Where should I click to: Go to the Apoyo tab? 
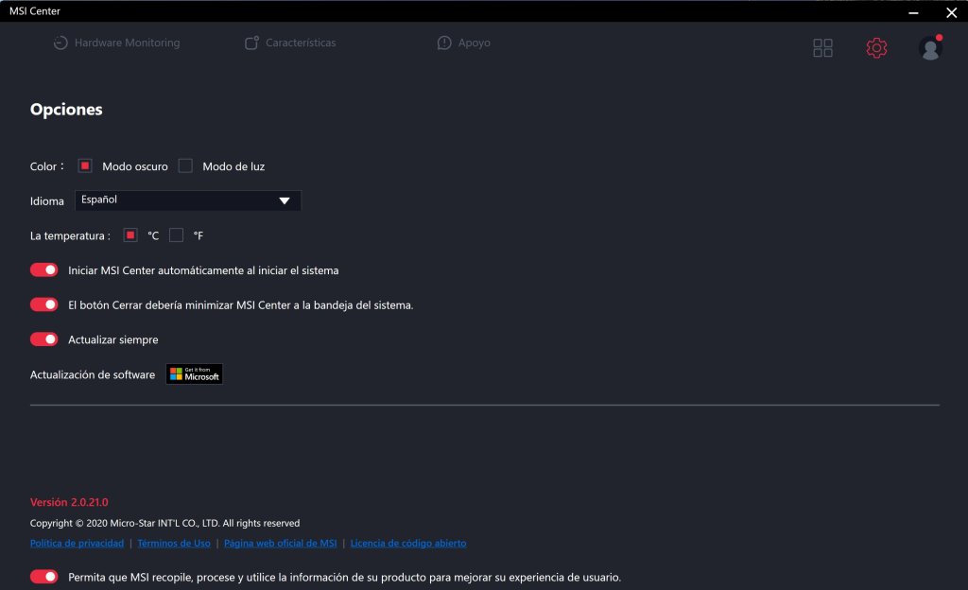coord(463,43)
